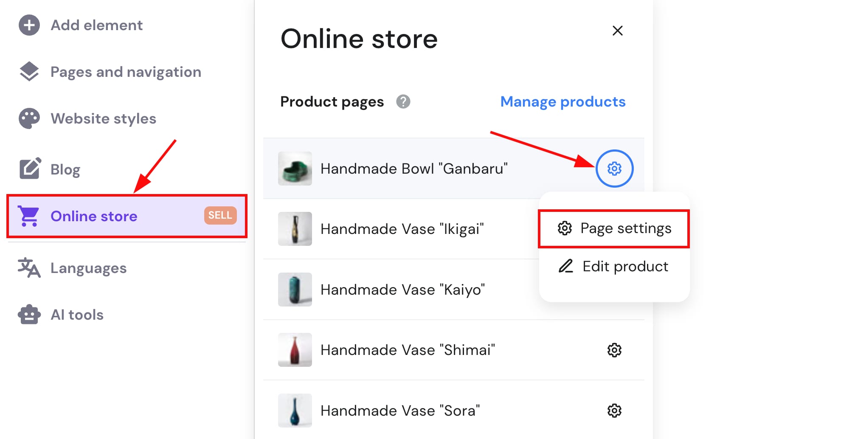Open gear settings for Handmade Vase "Shimai"
Image resolution: width=855 pixels, height=439 pixels.
pyautogui.click(x=614, y=350)
